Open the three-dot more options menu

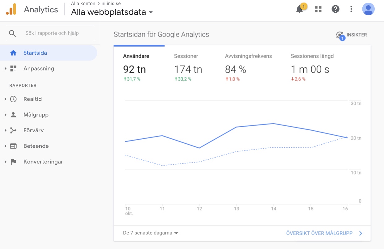tap(351, 9)
